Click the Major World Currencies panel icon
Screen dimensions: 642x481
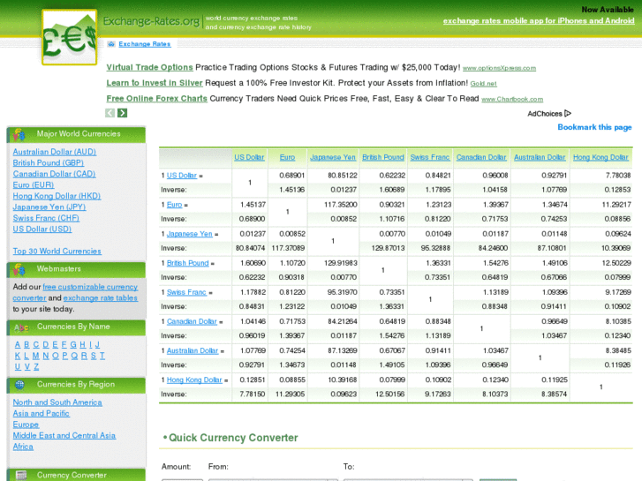pyautogui.click(x=18, y=134)
